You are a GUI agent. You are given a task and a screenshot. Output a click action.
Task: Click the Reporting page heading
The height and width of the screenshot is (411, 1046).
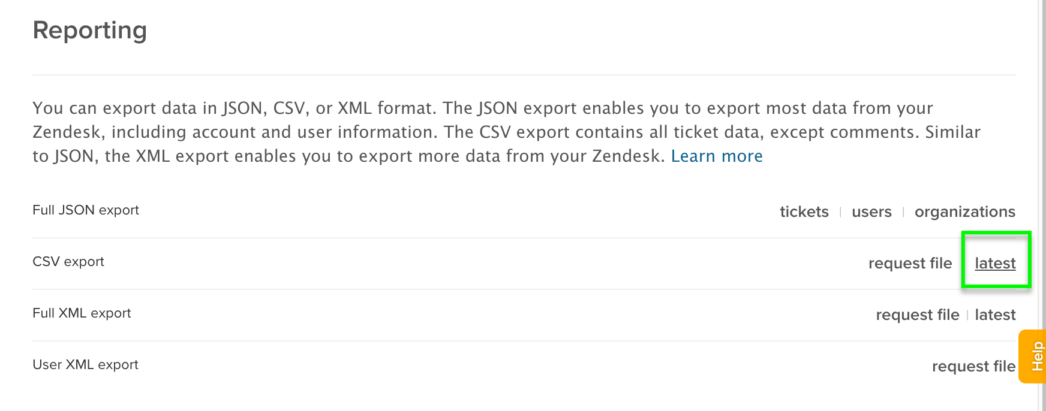90,31
